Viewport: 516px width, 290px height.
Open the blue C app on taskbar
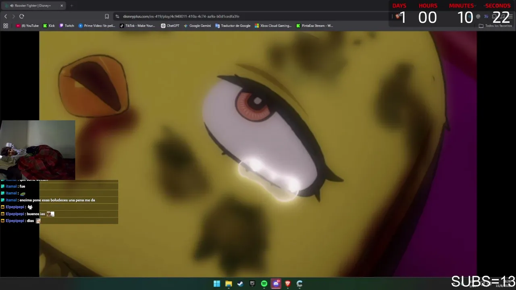pos(300,284)
